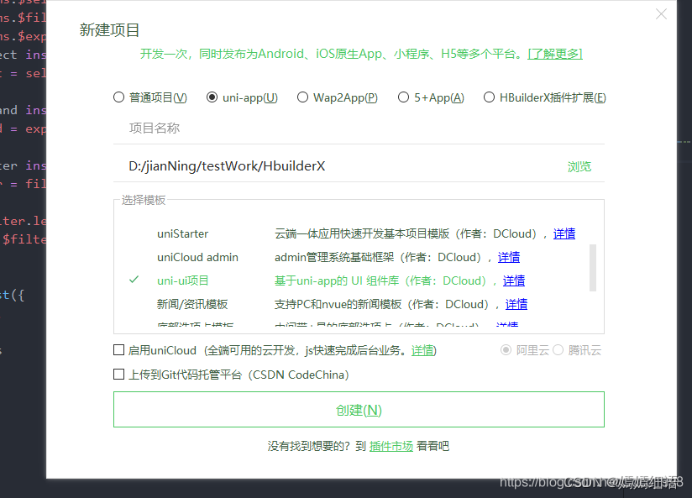Open the 插件市场 link
The image size is (692, 498).
pos(391,446)
